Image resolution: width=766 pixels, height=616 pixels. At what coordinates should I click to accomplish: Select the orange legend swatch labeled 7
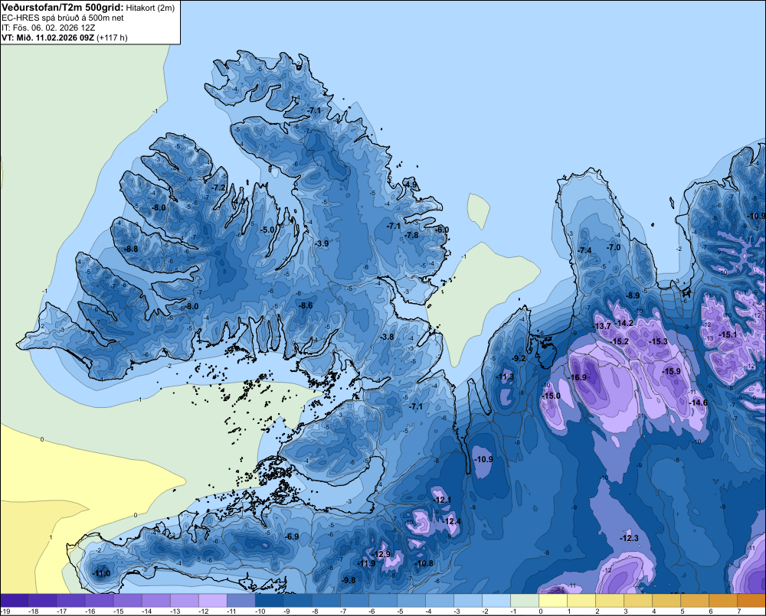tap(751, 601)
